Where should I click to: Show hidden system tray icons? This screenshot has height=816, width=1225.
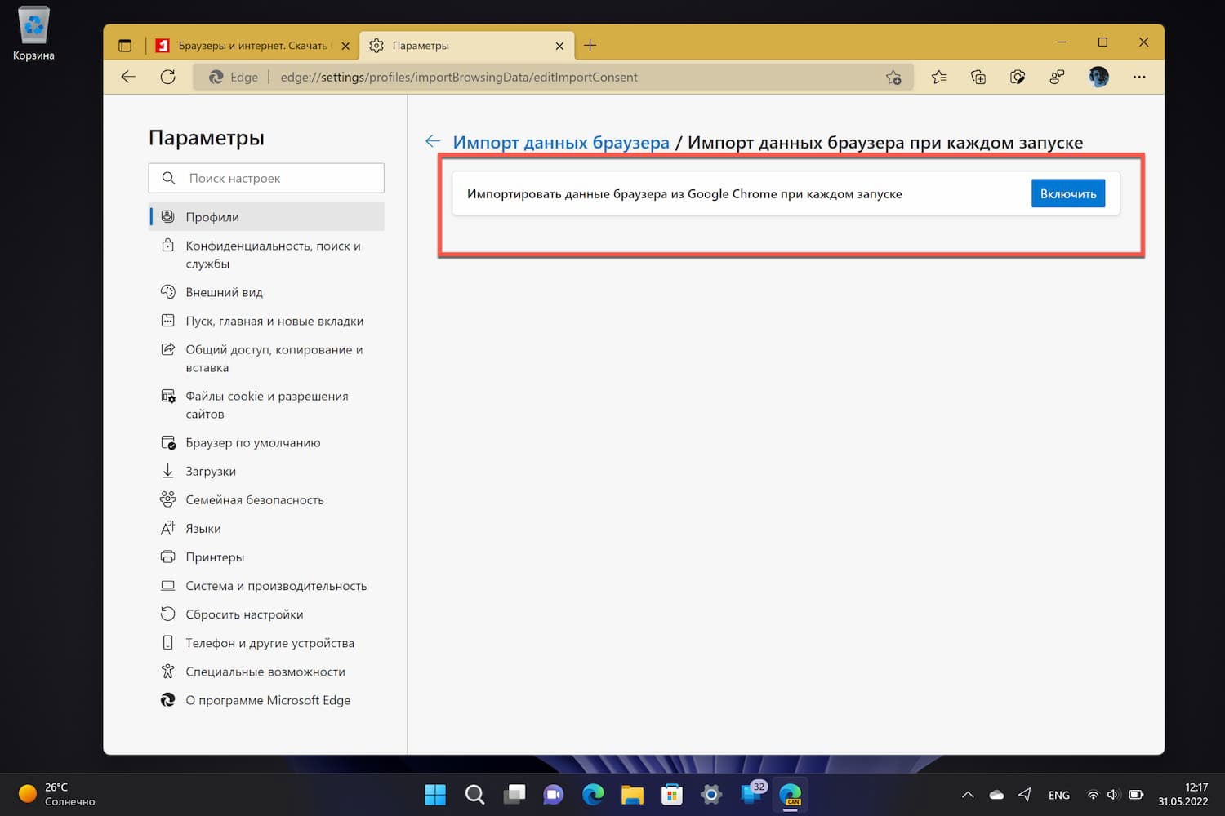[968, 795]
